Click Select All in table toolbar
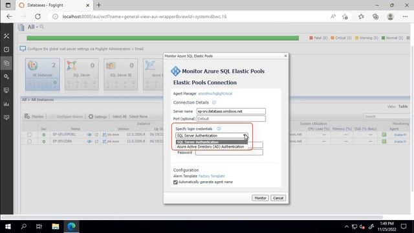The height and width of the screenshot is (233, 414). 119,116
